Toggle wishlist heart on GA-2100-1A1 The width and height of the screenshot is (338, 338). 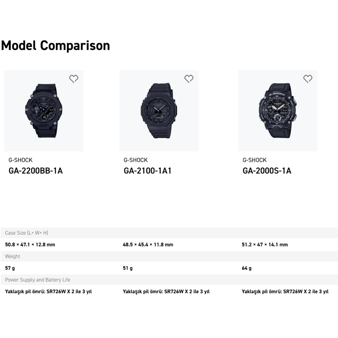click(x=189, y=79)
